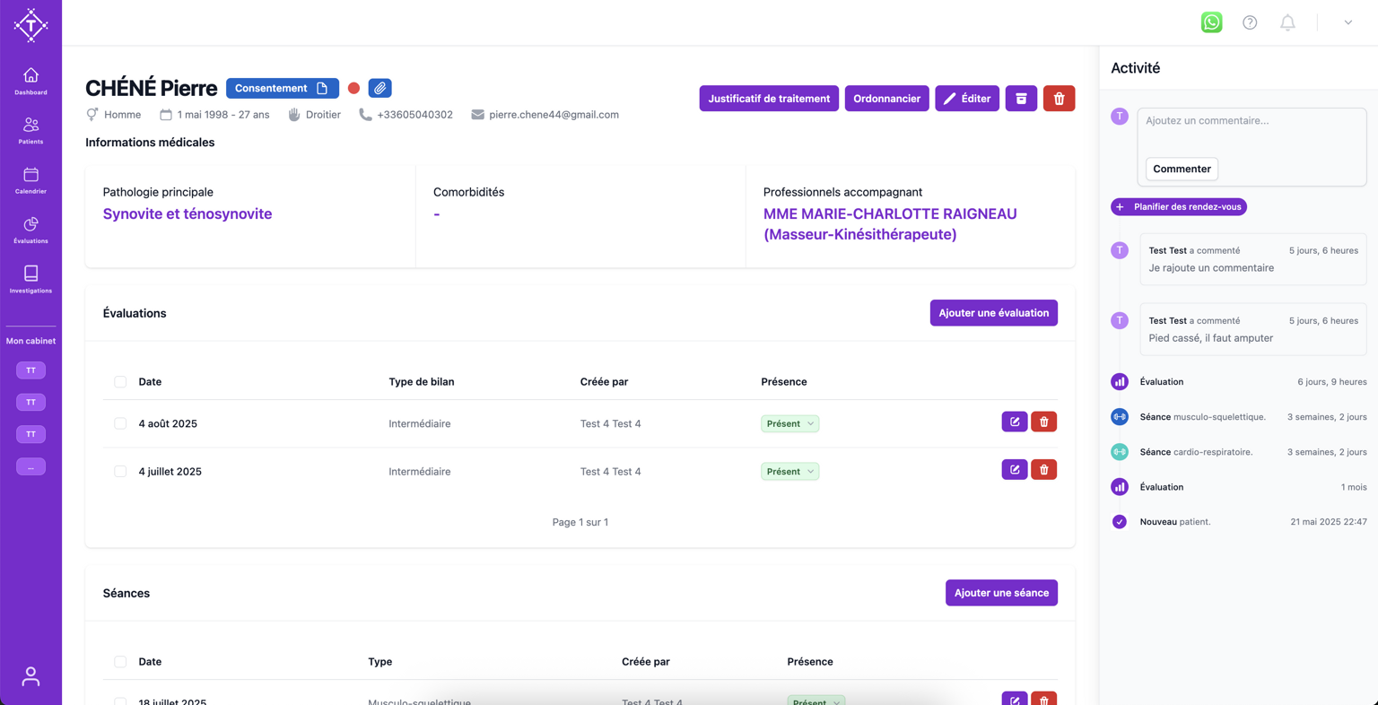
Task: Open the help question mark icon
Action: click(x=1250, y=22)
